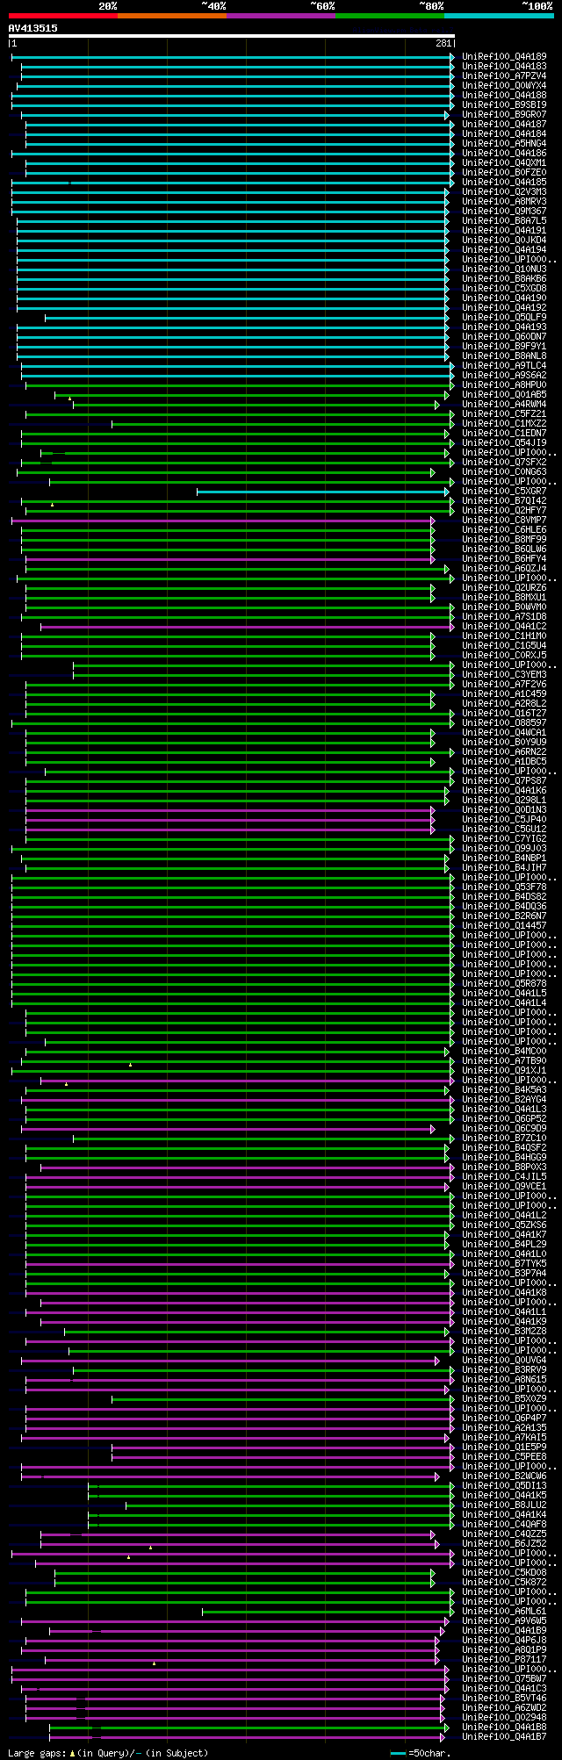
Task: Select hit label UniRef100_Q02948
Action: [x=504, y=1718]
